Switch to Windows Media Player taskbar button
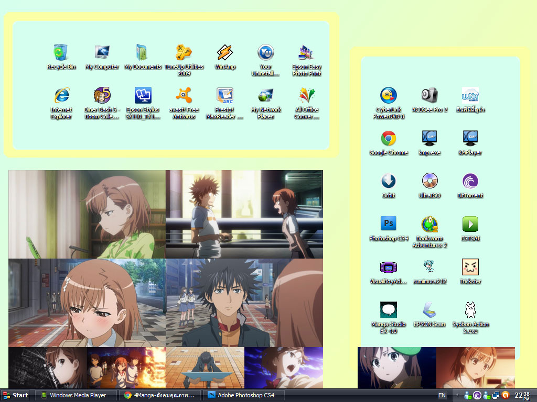This screenshot has width=537, height=402. (75, 395)
